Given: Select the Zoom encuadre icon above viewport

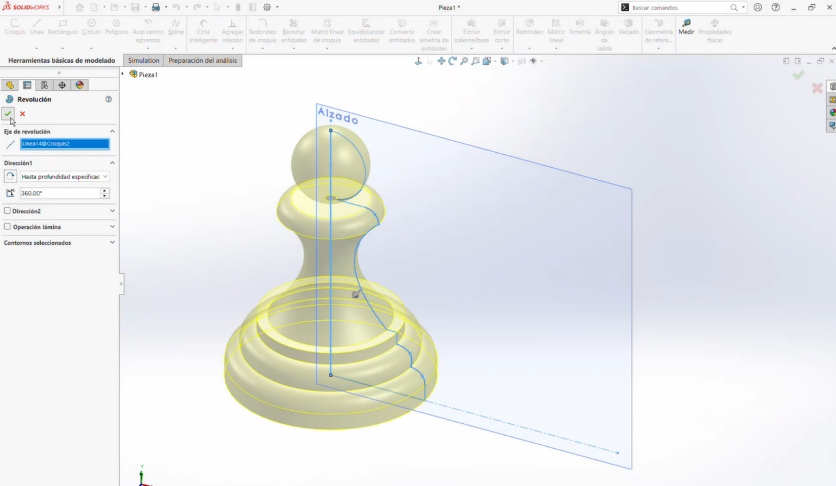Looking at the screenshot, I should coord(463,61).
